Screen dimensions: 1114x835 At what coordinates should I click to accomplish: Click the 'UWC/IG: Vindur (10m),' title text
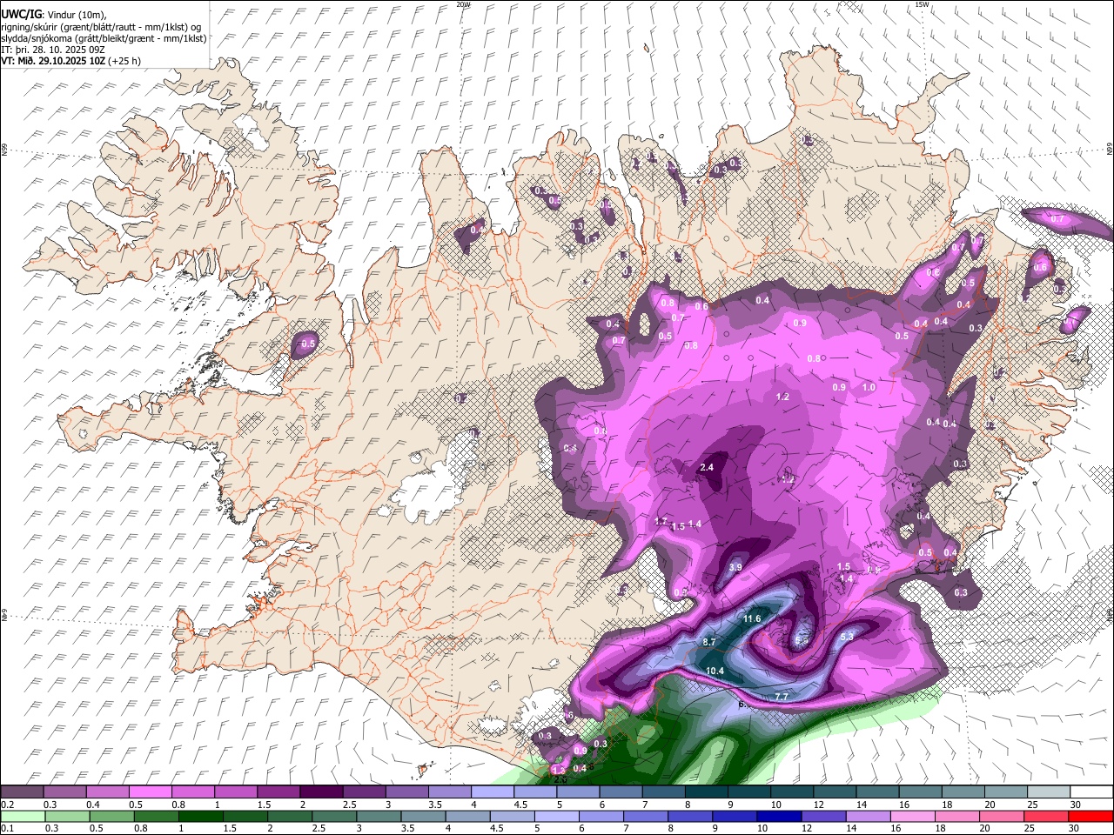(x=55, y=15)
